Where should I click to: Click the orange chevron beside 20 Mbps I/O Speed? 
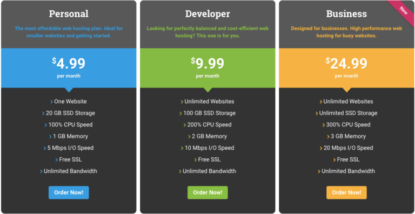[321, 148]
